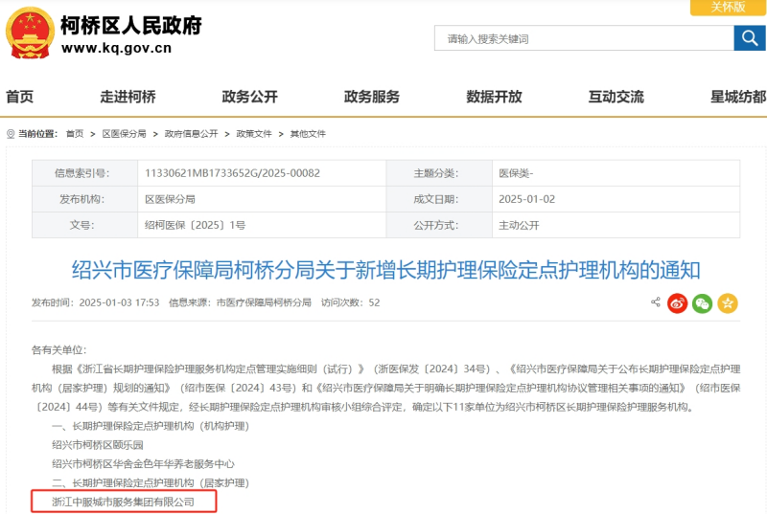The width and height of the screenshot is (767, 514).
Task: Click the highlighted 浙江中服城市服务集团有限公司 text
Action: tap(124, 502)
